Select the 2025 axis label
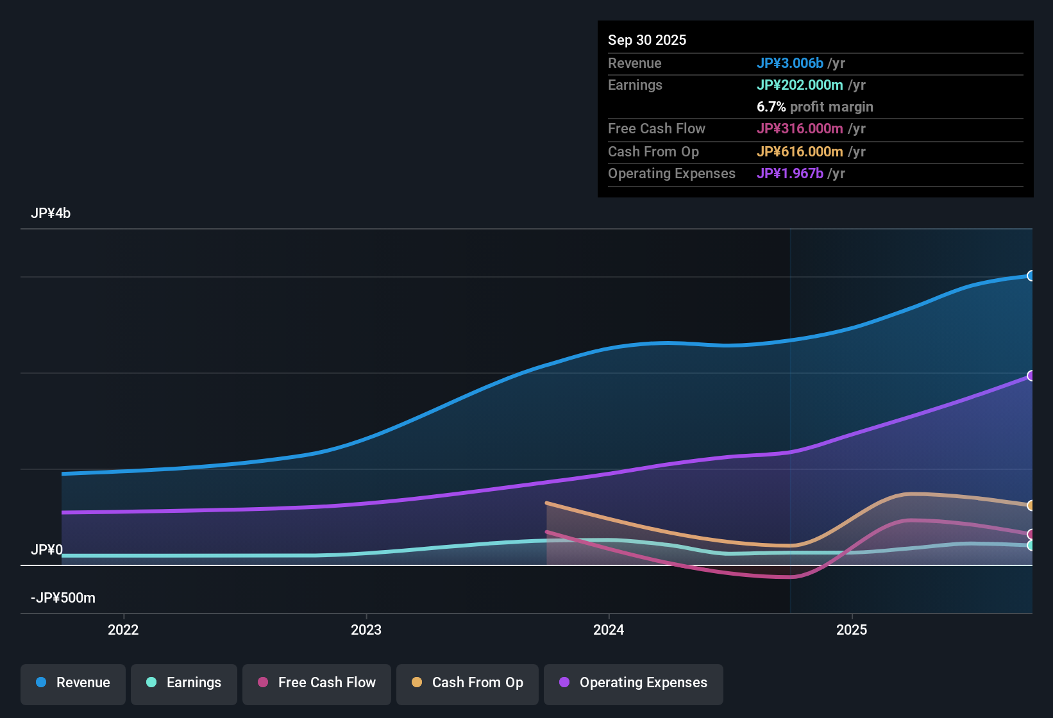1053x718 pixels. click(x=852, y=630)
